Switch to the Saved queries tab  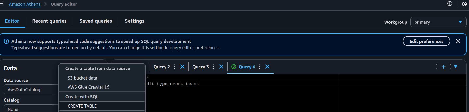coord(96,21)
